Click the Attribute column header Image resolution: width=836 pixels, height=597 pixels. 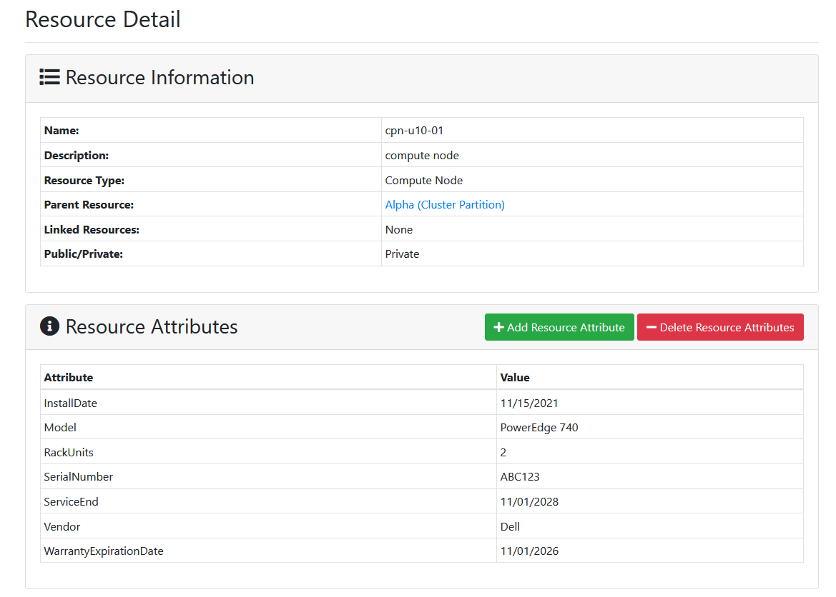(x=68, y=377)
